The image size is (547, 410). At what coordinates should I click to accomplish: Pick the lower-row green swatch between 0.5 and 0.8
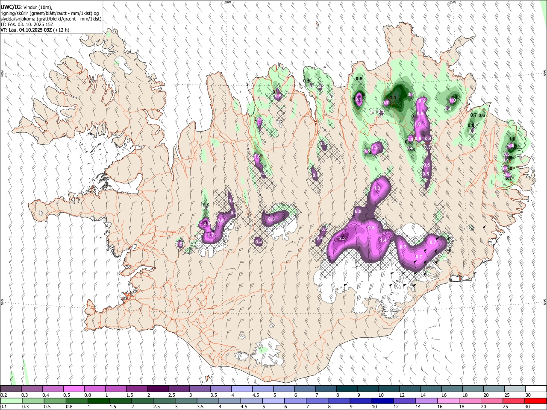click(55, 401)
